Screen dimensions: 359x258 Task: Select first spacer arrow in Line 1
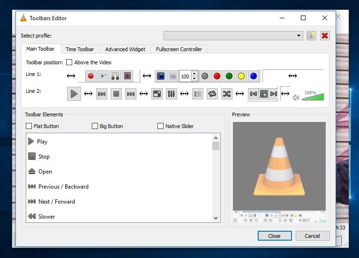pos(71,76)
